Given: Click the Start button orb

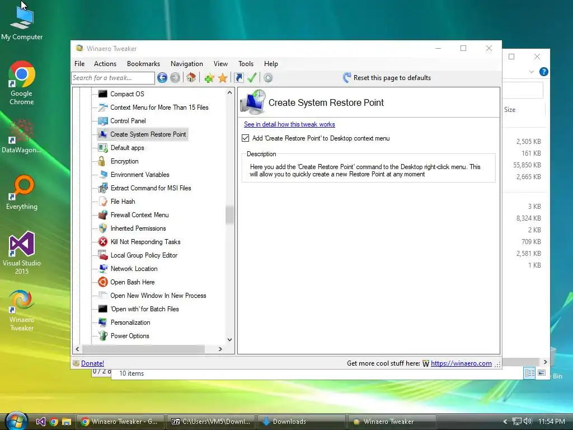Looking at the screenshot, I should tap(16, 421).
